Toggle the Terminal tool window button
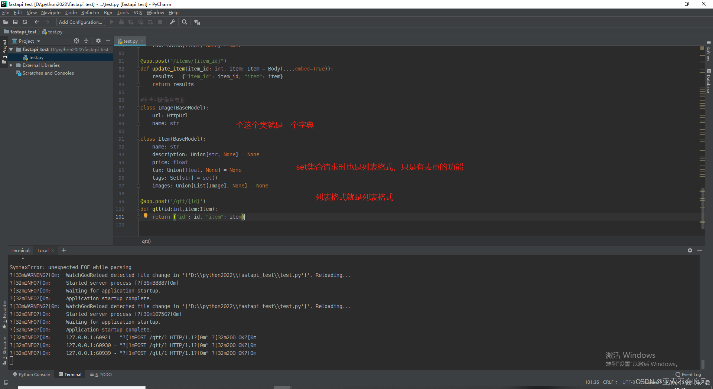Screen dimensions: 713x389 click(70, 375)
